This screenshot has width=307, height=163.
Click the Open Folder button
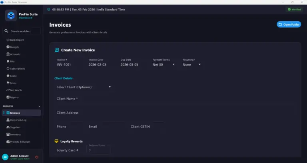click(x=289, y=24)
